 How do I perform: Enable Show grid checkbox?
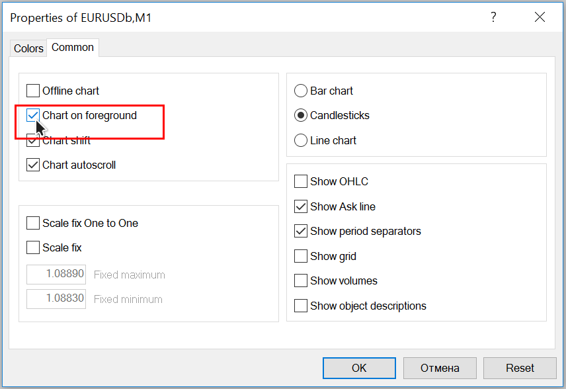pos(301,256)
